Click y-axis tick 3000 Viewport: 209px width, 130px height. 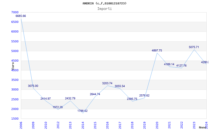tap(15, 89)
